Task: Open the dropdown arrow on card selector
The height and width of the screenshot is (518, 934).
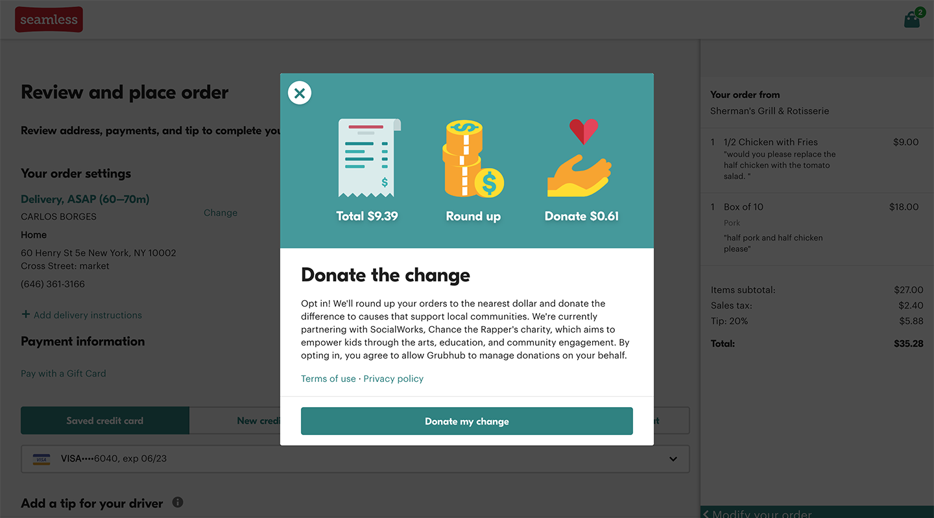Action: 673,459
